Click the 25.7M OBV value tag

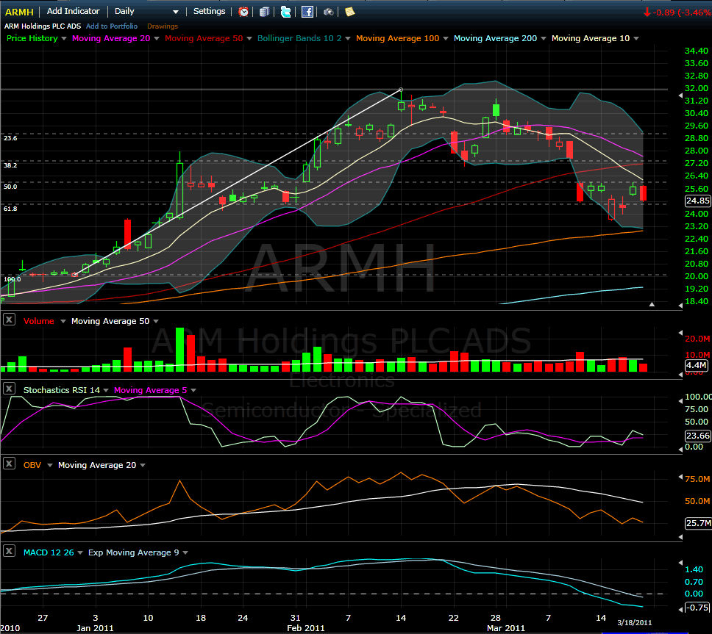point(698,523)
